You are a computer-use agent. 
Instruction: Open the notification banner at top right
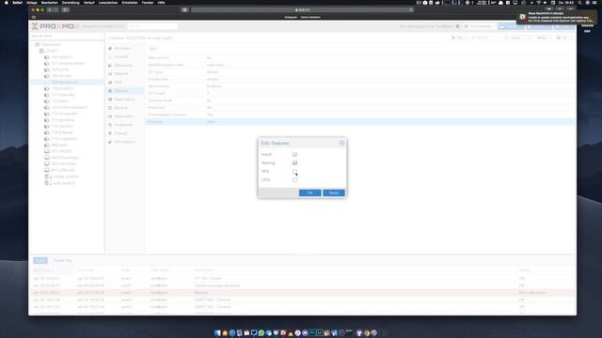click(556, 17)
